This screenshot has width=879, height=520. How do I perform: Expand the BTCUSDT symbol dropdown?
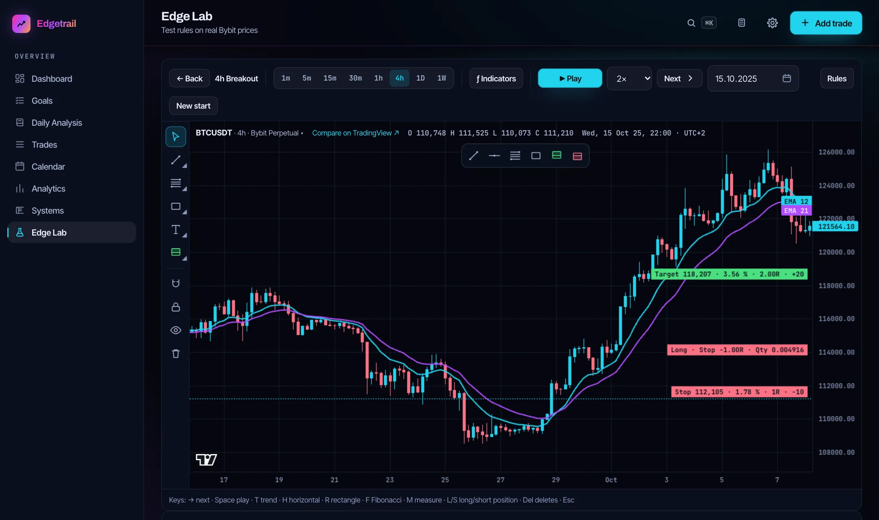(x=302, y=133)
